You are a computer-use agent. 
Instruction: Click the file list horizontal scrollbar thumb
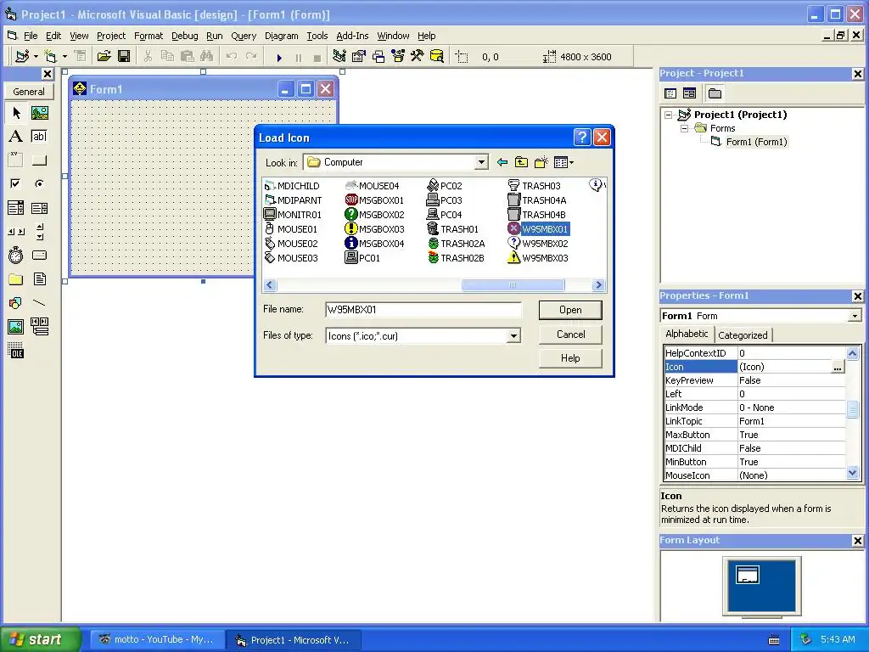513,285
